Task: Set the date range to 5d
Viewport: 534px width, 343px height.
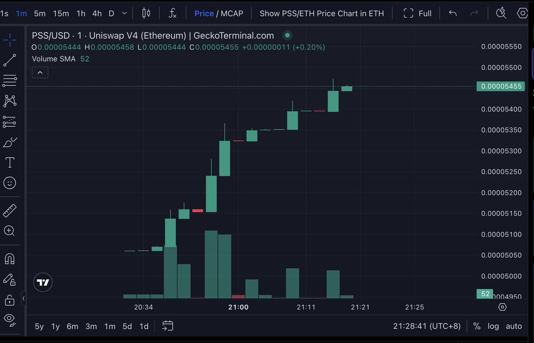Action: pyautogui.click(x=127, y=326)
